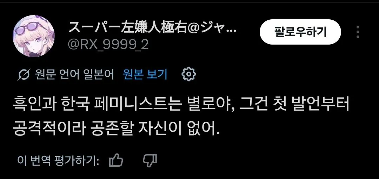Click the thumbs-up translation rating icon
This screenshot has height=179, width=379.
pos(116,160)
